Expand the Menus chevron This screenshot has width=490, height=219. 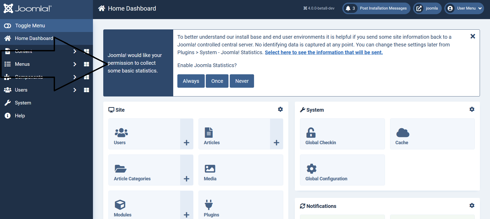point(75,64)
